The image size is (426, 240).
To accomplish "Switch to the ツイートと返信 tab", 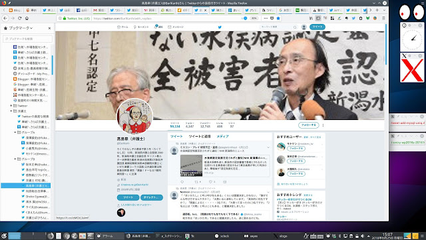I will tap(200, 136).
